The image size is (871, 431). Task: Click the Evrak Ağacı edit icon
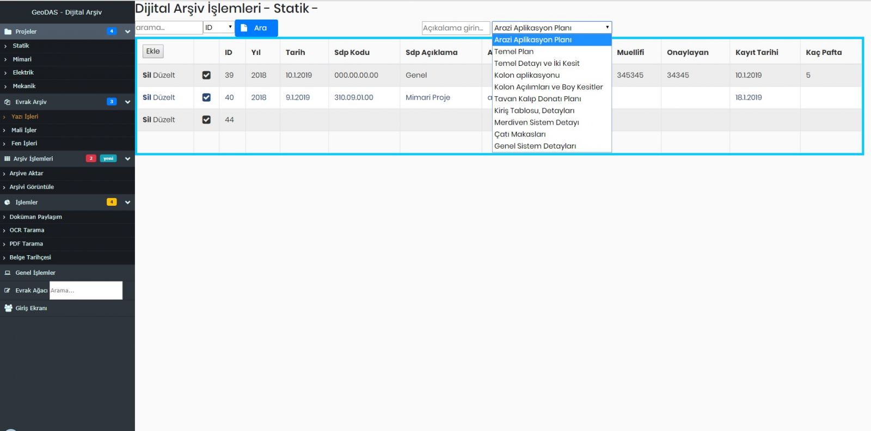pyautogui.click(x=8, y=291)
